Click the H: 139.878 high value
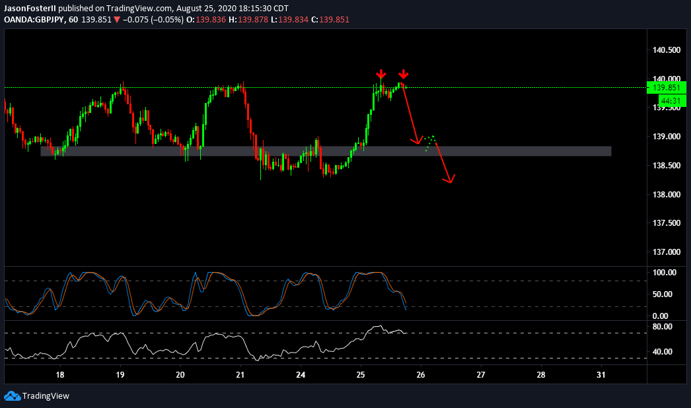 click(248, 20)
